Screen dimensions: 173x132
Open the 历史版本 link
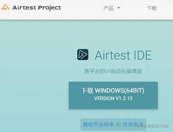click(x=133, y=125)
